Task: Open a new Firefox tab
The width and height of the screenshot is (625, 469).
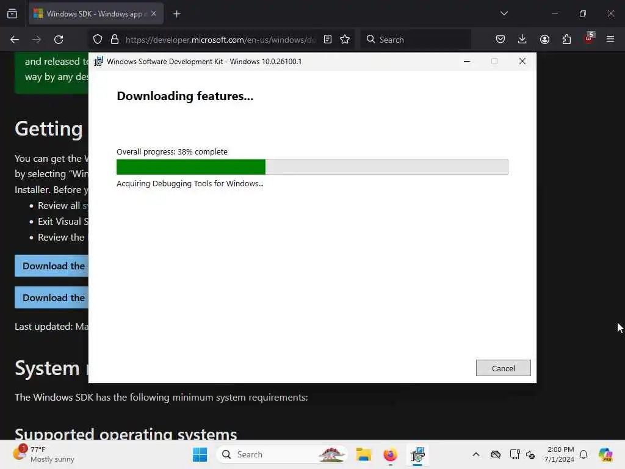Action: (x=177, y=13)
